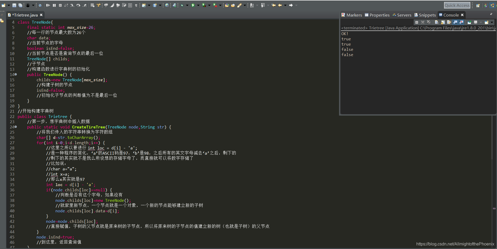
Task: Click the New file wizard icon
Action: pos(3,5)
